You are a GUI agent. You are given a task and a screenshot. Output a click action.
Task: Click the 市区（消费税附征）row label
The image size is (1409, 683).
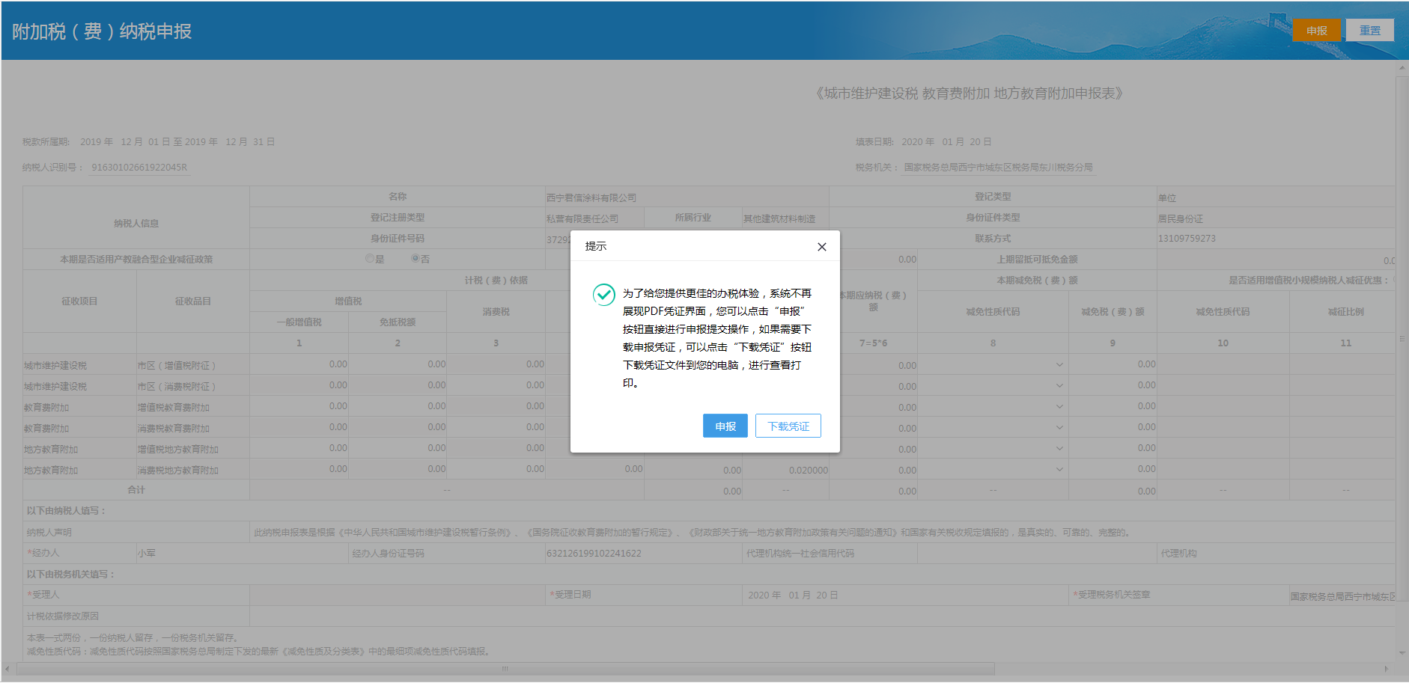[177, 387]
